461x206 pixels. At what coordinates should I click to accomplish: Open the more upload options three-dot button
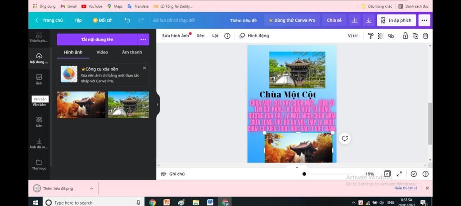(x=143, y=40)
